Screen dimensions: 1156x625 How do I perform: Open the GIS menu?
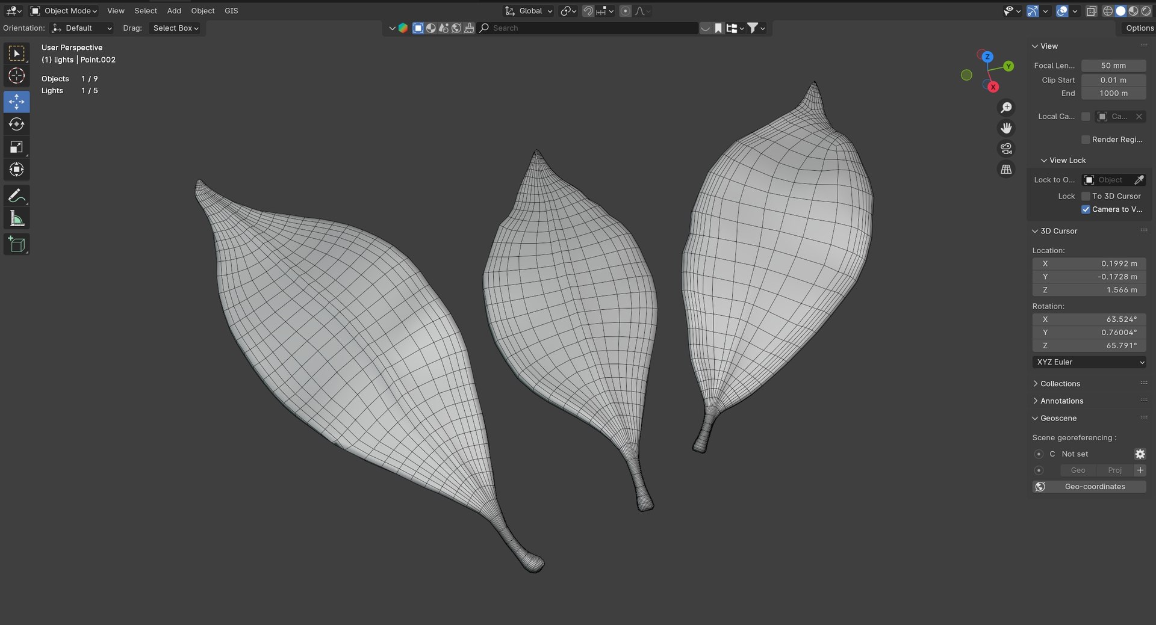(x=231, y=11)
